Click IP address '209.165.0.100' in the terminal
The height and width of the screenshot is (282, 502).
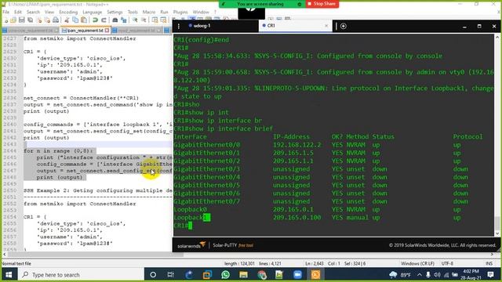[x=296, y=218]
